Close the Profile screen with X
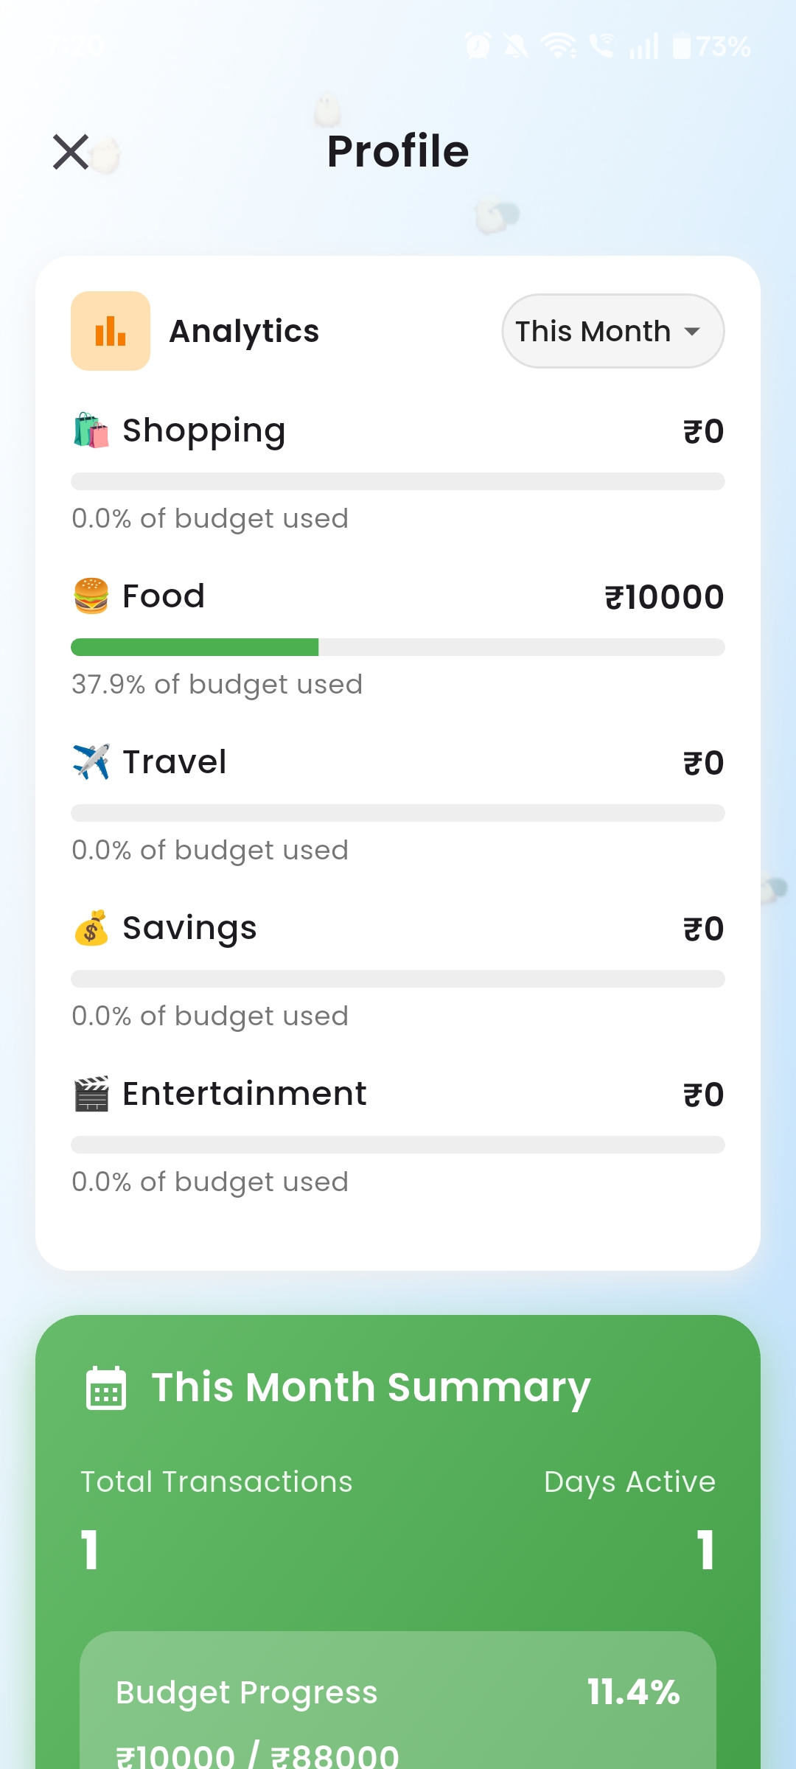 pos(71,152)
